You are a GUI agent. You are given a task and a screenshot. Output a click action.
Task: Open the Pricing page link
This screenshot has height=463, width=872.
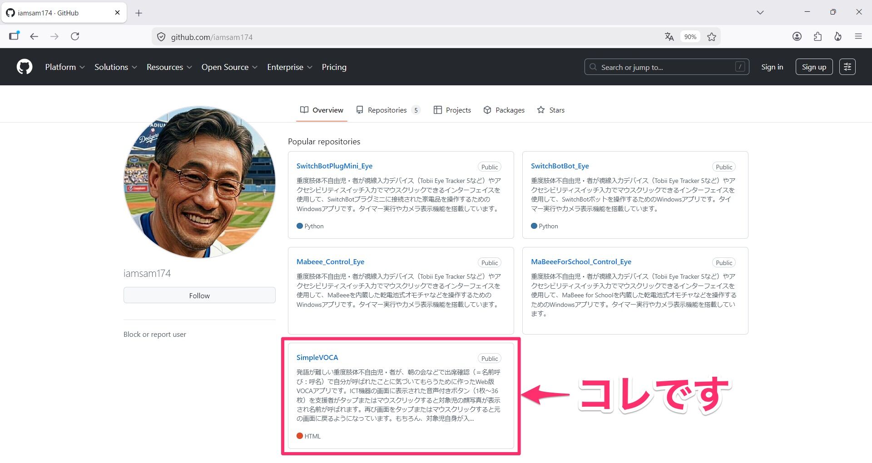click(x=334, y=67)
